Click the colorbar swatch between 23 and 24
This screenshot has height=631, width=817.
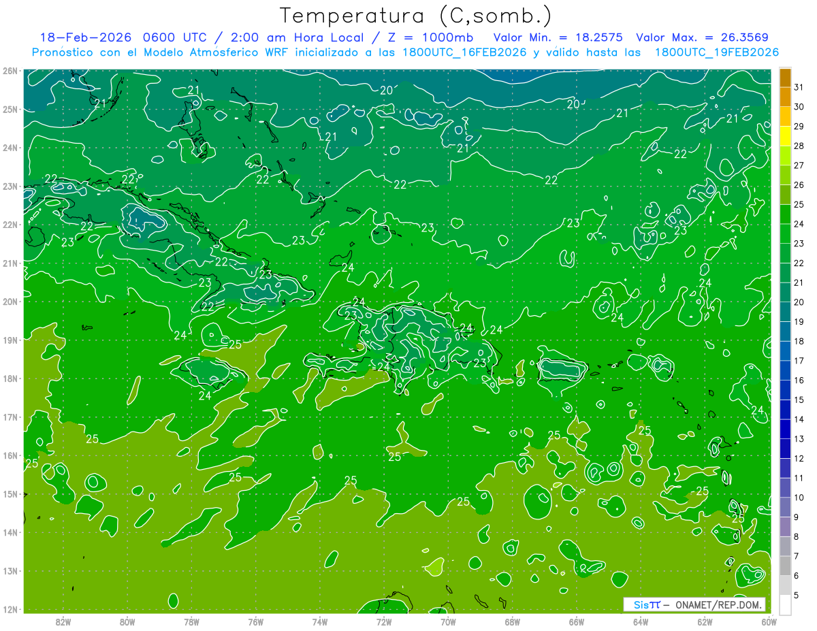point(785,233)
